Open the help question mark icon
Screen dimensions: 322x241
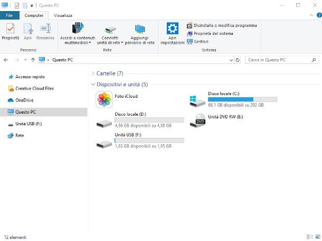[319, 15]
